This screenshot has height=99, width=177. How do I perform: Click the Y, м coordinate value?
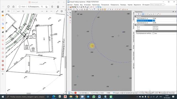155,29
